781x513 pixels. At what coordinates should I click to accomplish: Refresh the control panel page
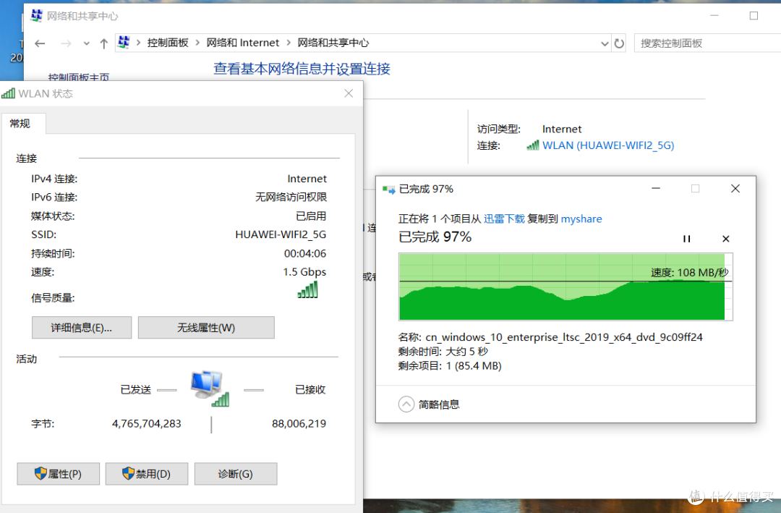619,43
